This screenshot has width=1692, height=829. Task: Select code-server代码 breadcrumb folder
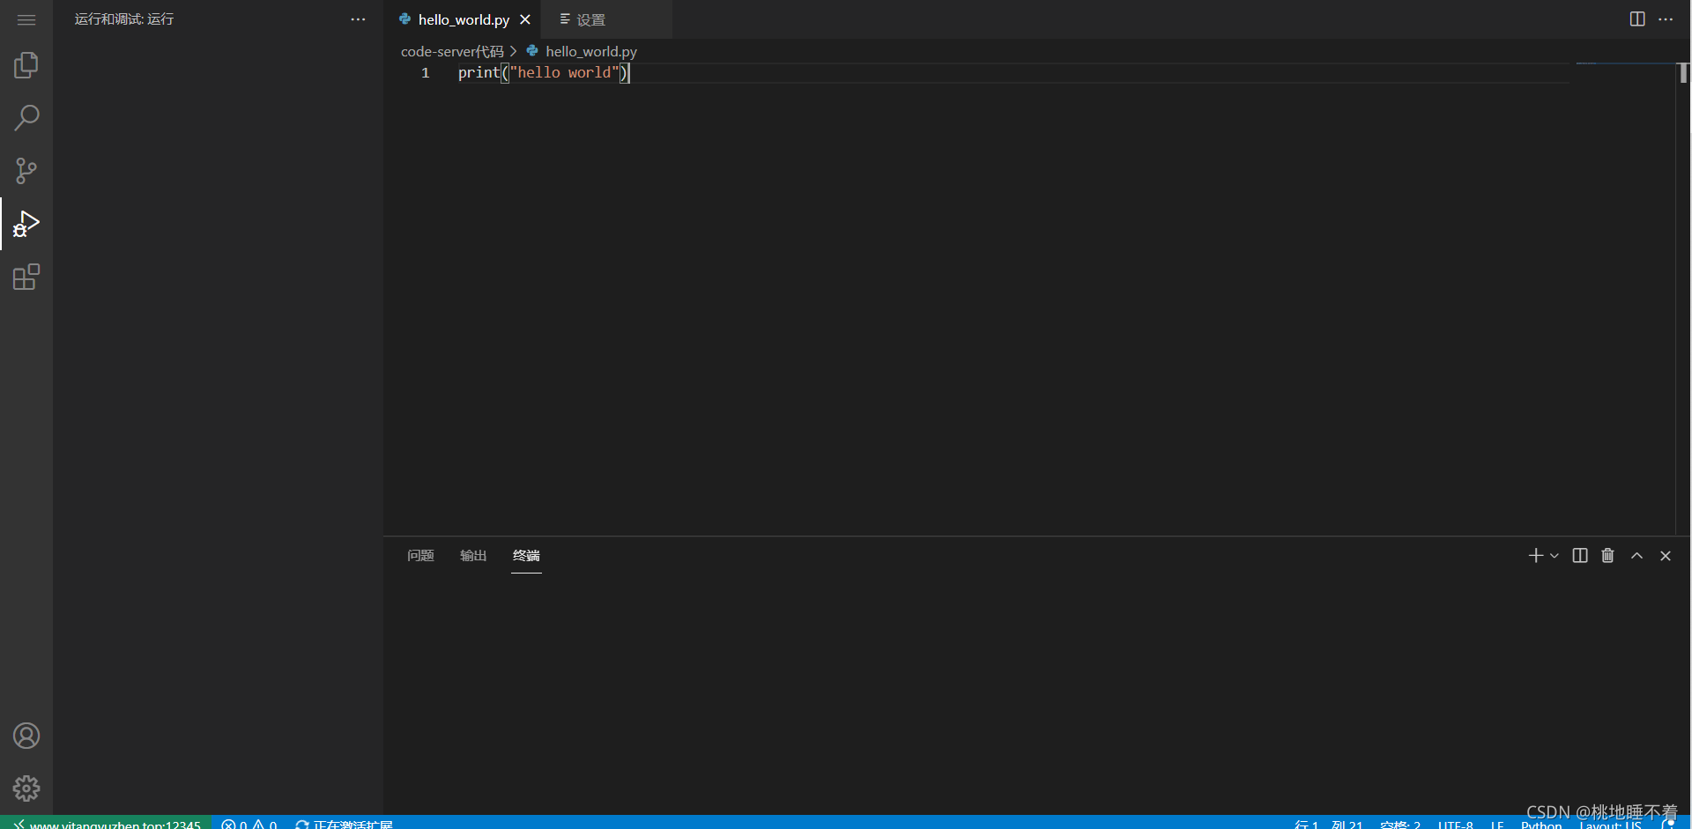[452, 51]
